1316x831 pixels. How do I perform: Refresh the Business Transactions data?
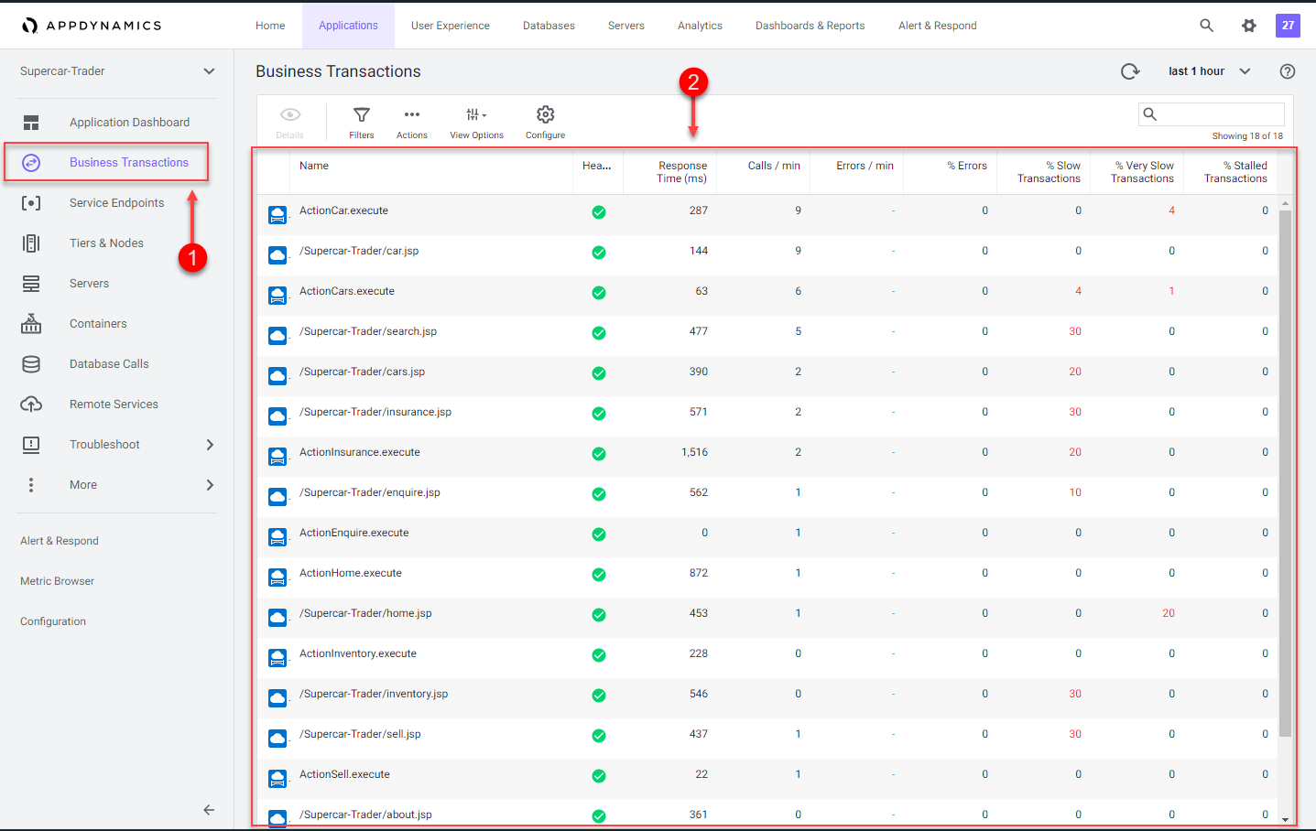point(1130,71)
